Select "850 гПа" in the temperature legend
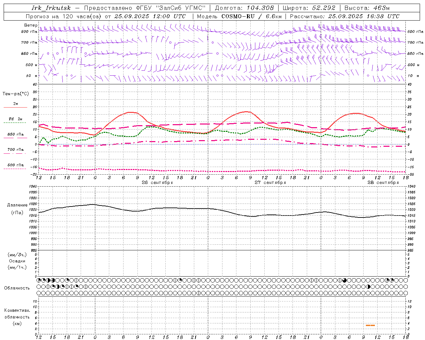Viewport: 425px width, 340px height. click(x=16, y=134)
